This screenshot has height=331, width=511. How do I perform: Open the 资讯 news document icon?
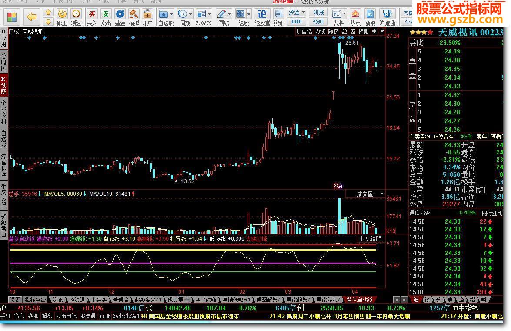click(279, 17)
